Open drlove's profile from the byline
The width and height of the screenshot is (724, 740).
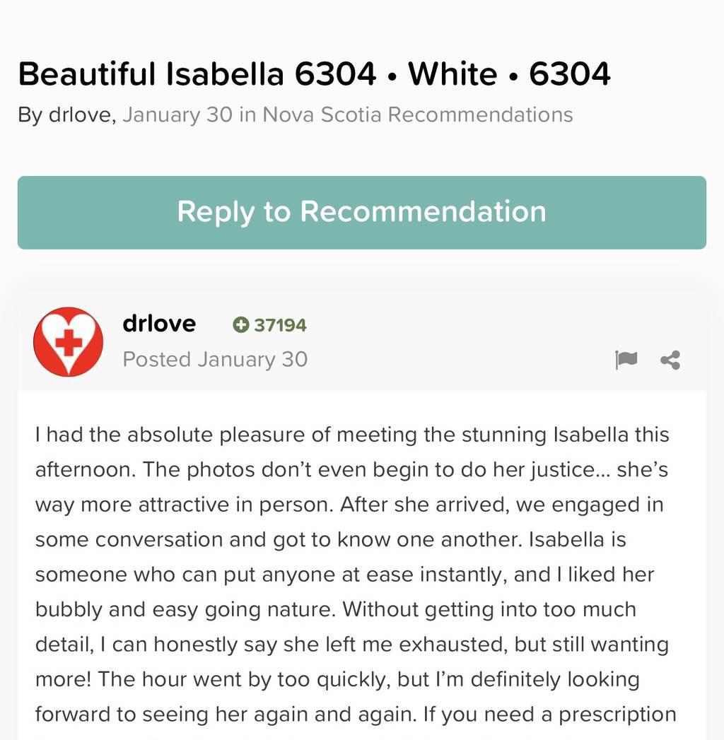pyautogui.click(x=82, y=114)
